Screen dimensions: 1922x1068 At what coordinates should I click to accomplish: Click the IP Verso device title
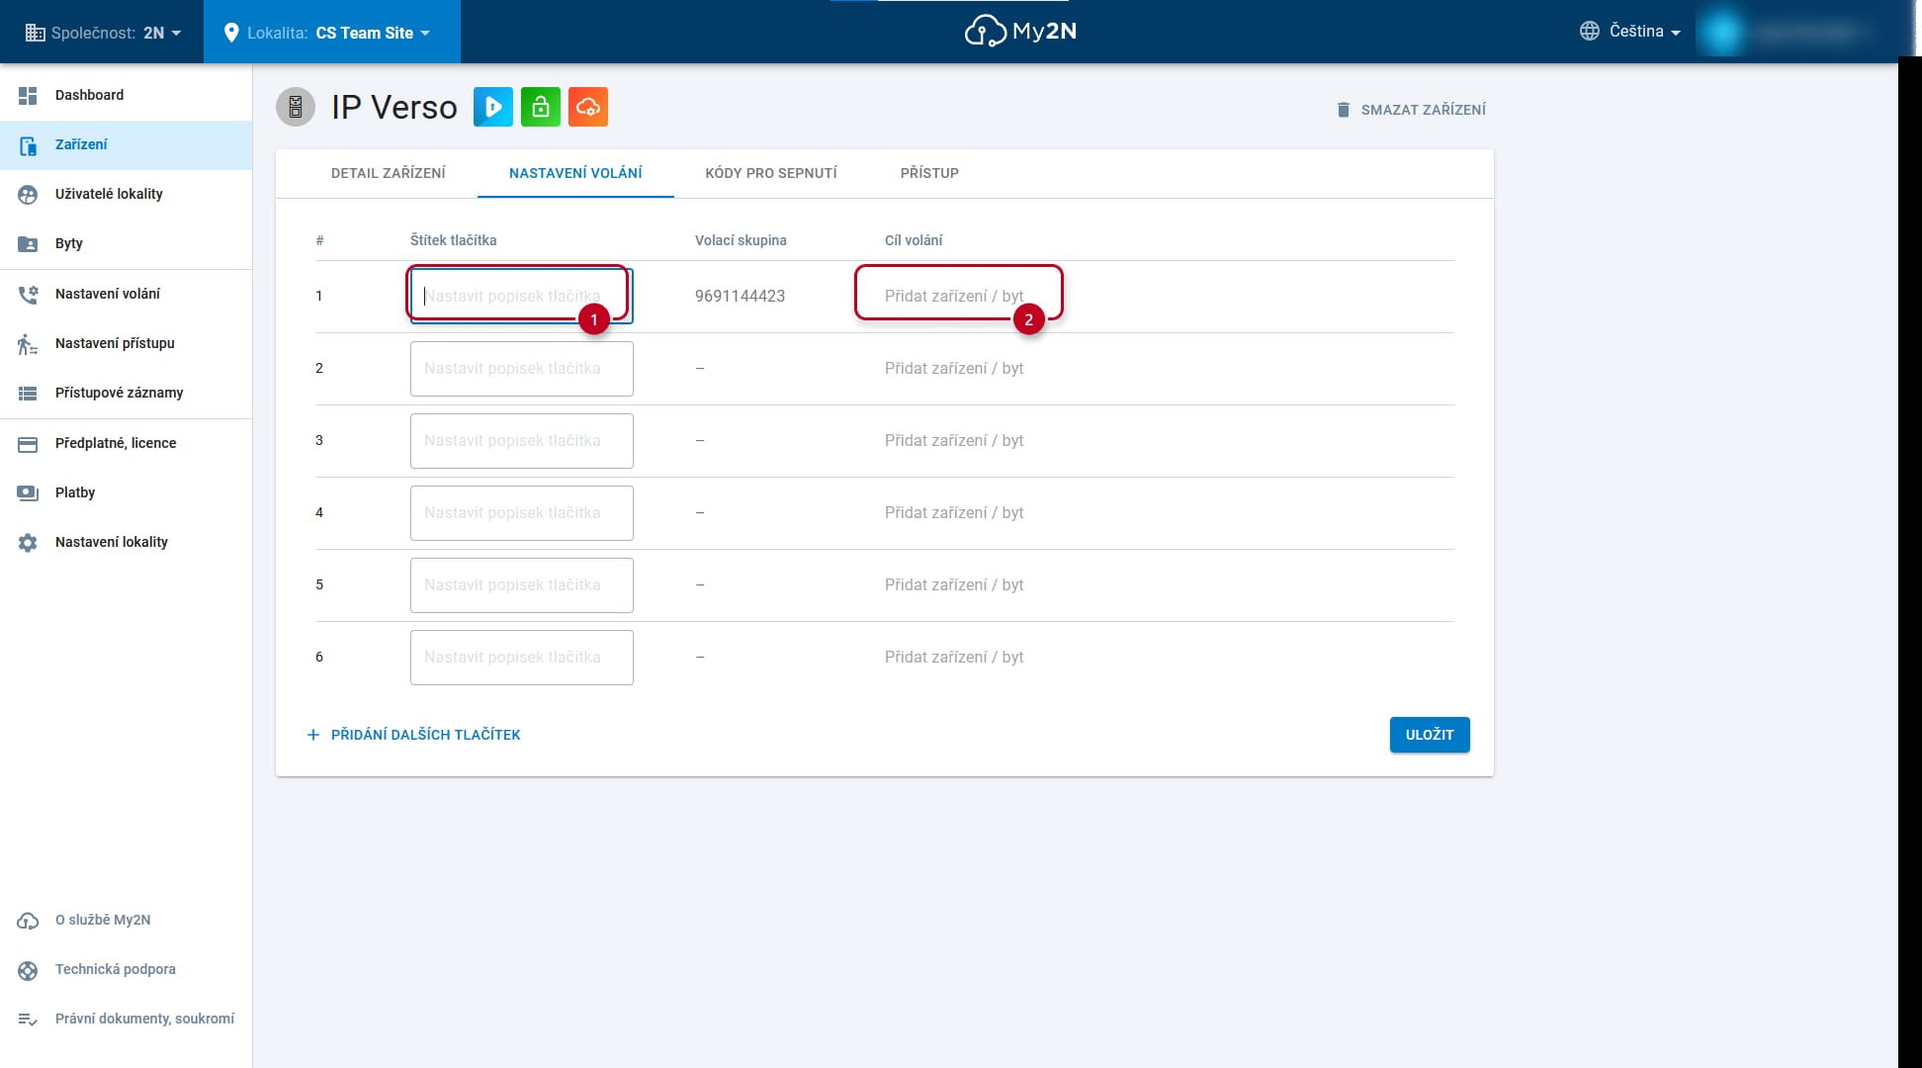point(394,107)
